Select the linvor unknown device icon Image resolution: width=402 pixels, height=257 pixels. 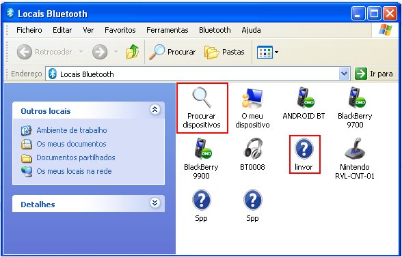304,149
